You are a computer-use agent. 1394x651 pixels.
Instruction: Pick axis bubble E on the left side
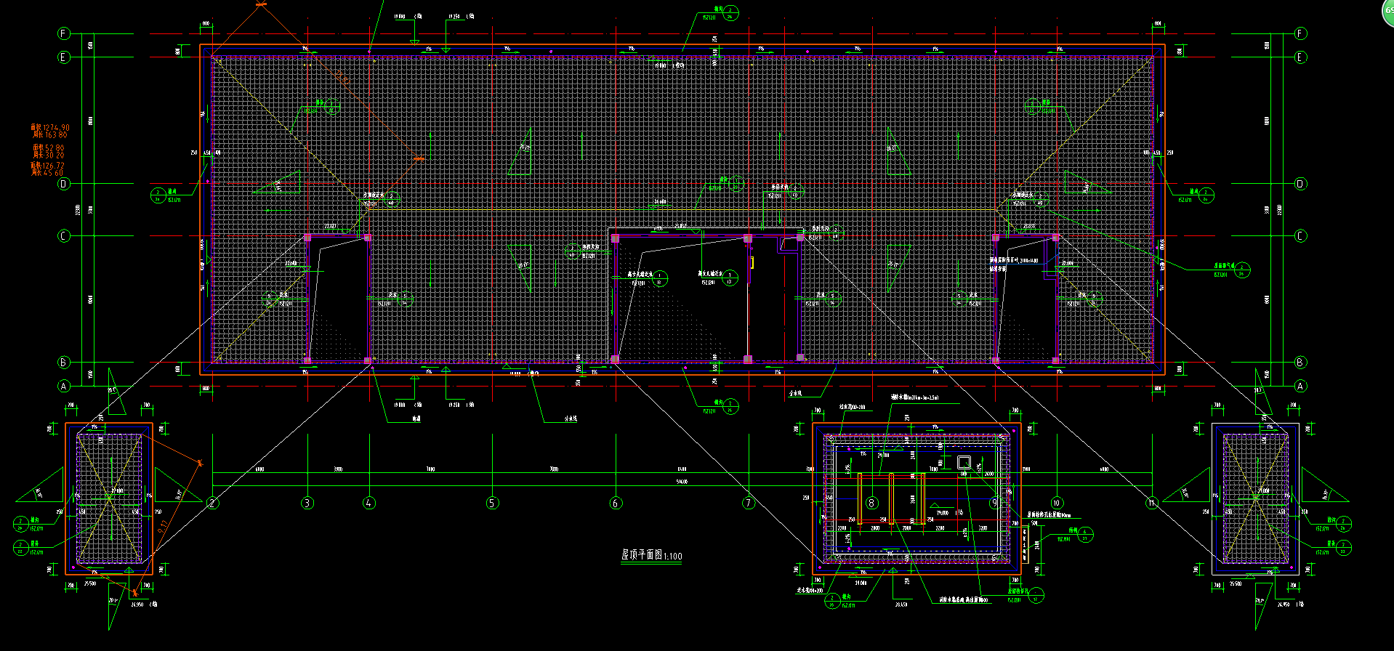[x=64, y=57]
